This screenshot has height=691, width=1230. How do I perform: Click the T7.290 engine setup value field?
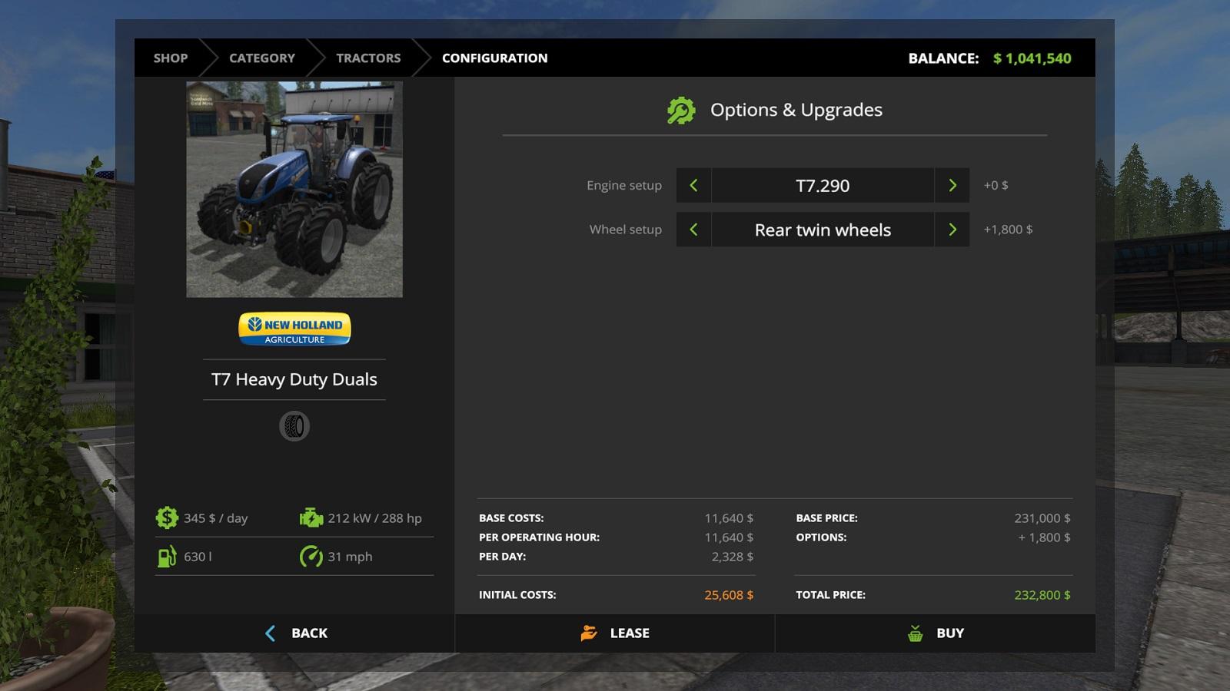pyautogui.click(x=823, y=186)
